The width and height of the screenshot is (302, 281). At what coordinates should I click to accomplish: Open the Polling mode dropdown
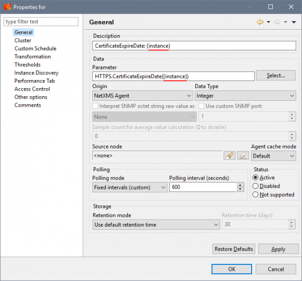129,187
